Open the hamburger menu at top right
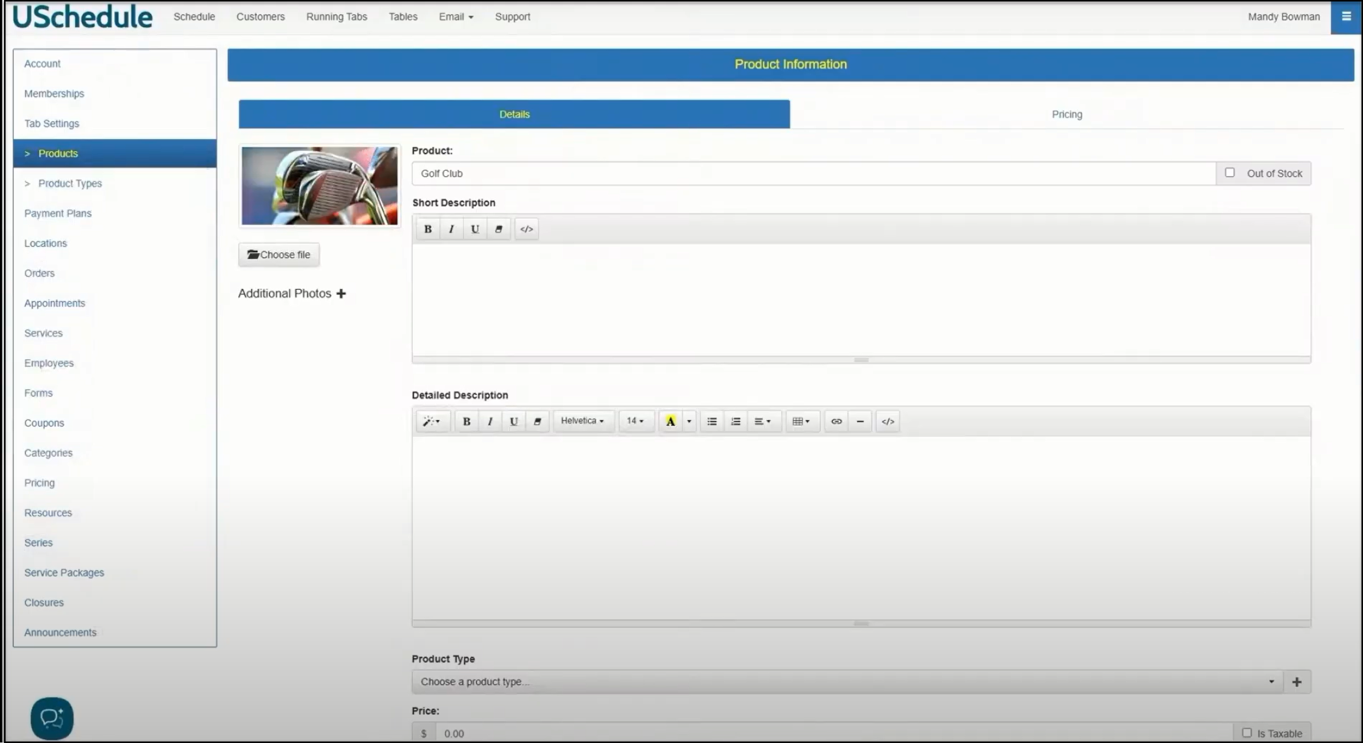The image size is (1363, 743). point(1346,17)
